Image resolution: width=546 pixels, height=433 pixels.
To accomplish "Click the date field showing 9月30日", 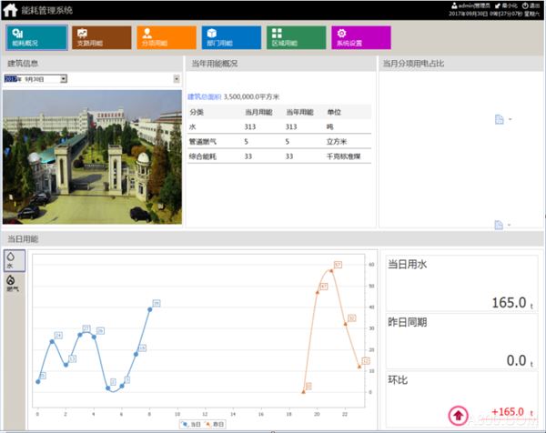I will [x=35, y=79].
